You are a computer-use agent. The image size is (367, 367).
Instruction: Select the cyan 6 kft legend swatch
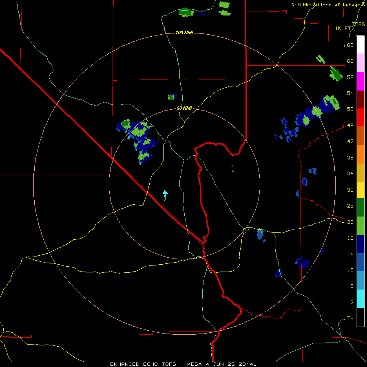tap(360, 299)
